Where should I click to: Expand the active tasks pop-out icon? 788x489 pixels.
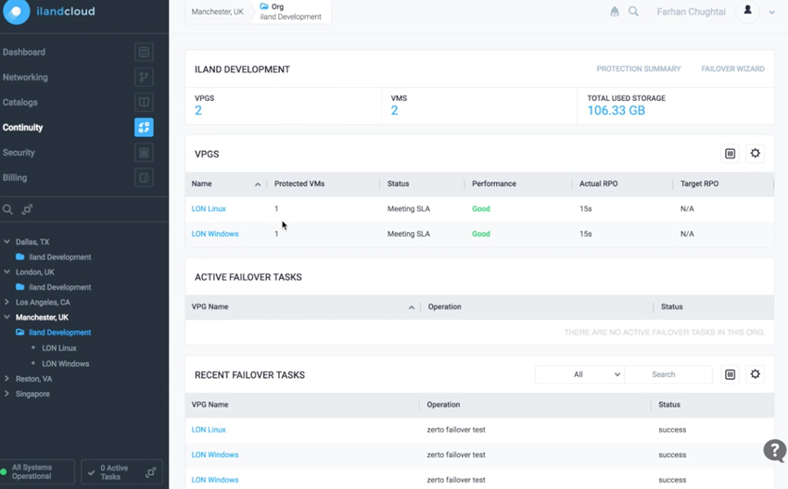[x=150, y=472]
